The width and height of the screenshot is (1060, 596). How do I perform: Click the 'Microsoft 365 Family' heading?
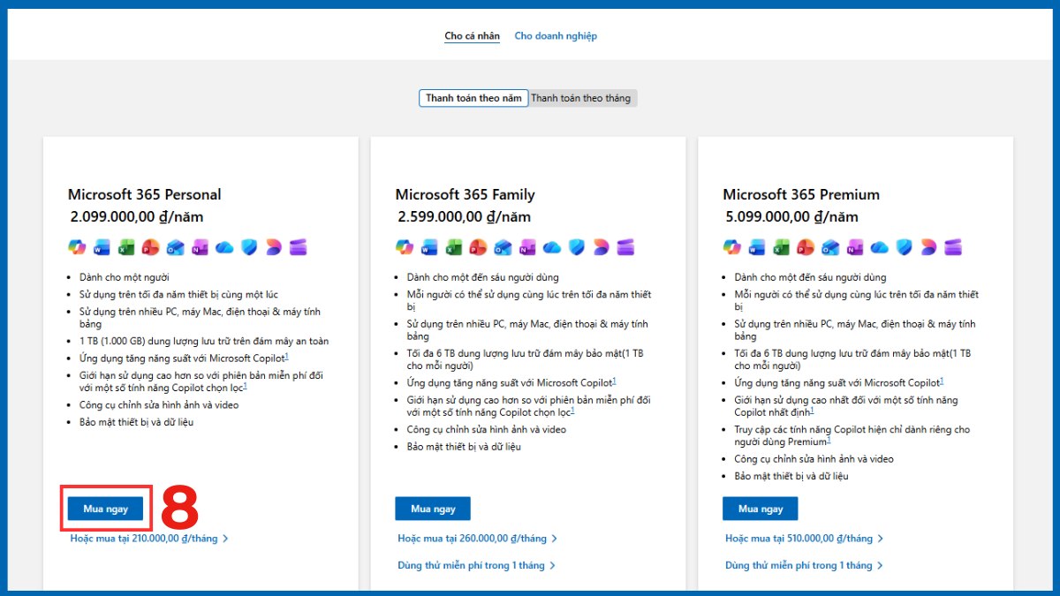[x=466, y=194]
